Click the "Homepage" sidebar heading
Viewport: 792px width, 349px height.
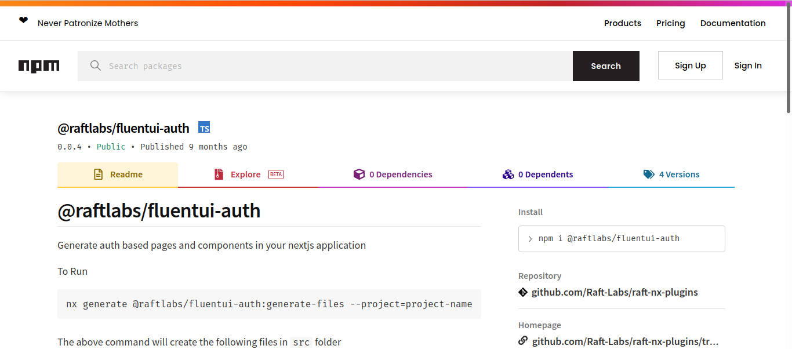tap(540, 325)
